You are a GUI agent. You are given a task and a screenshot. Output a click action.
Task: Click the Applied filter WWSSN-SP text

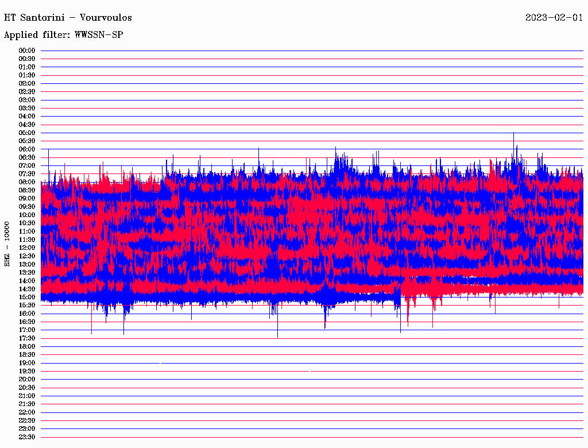[x=63, y=35]
